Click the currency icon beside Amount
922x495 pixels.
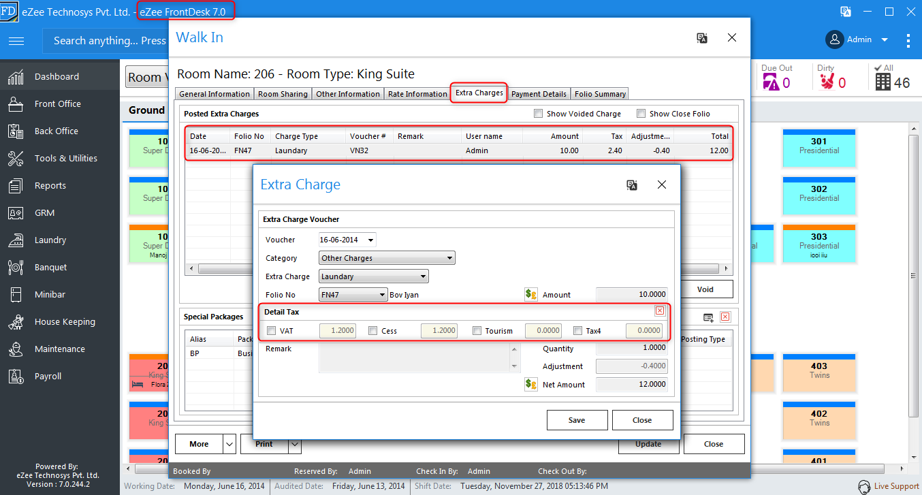tap(531, 294)
